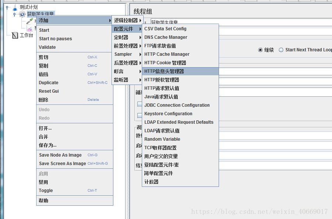Image resolution: width=332 pixels, height=219 pixels.
Task: Choose LDAP Extended Request Defaults
Action: click(x=180, y=122)
